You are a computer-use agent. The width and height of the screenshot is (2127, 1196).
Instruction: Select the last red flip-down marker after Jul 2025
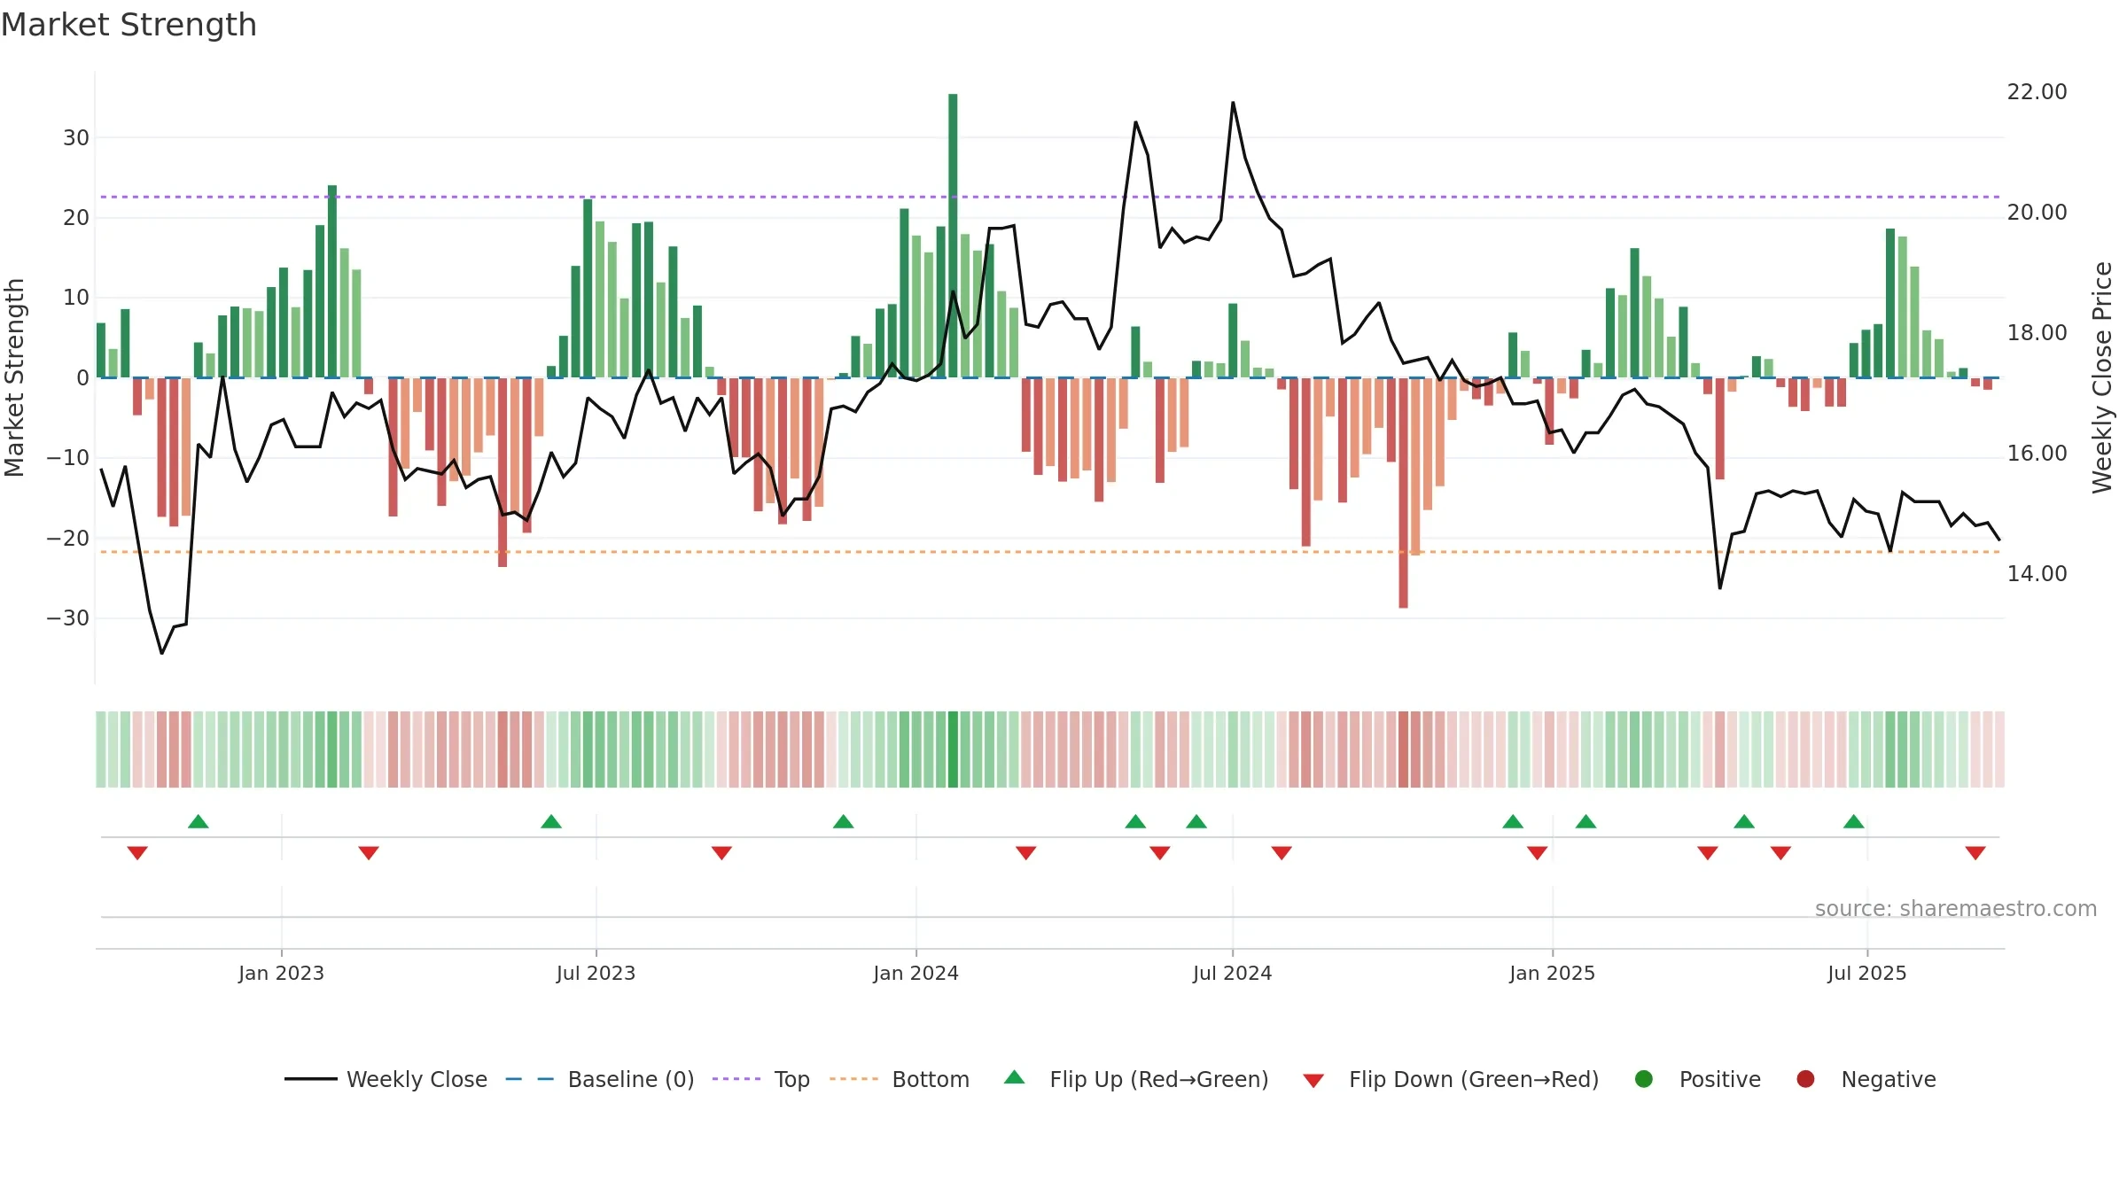(x=1975, y=853)
